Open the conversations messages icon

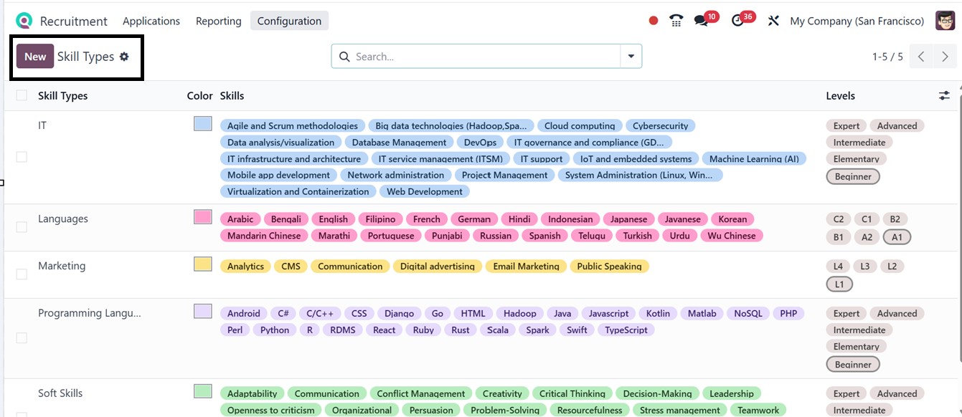coord(701,21)
